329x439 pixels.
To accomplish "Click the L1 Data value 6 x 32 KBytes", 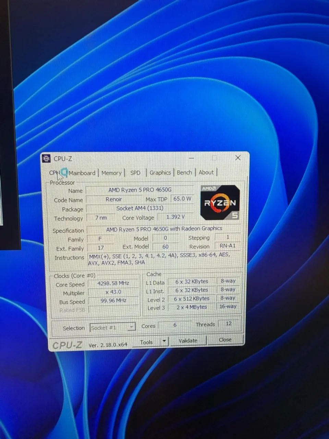I will [x=192, y=282].
